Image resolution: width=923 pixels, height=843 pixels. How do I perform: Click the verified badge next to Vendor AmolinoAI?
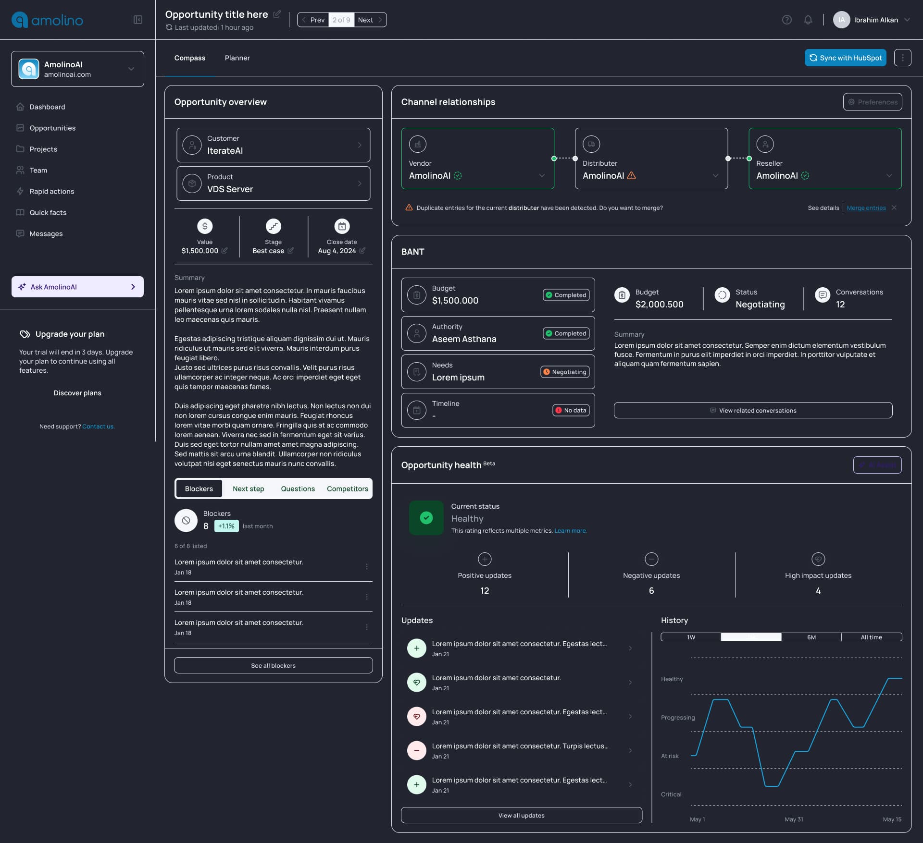pyautogui.click(x=458, y=176)
